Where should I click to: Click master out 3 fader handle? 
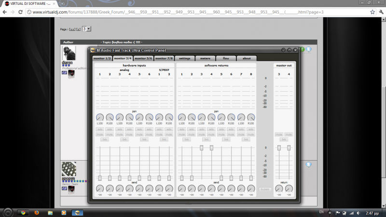coord(279,148)
